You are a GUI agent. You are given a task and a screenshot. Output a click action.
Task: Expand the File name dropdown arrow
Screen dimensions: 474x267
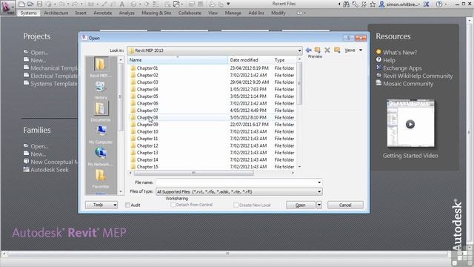pyautogui.click(x=319, y=182)
